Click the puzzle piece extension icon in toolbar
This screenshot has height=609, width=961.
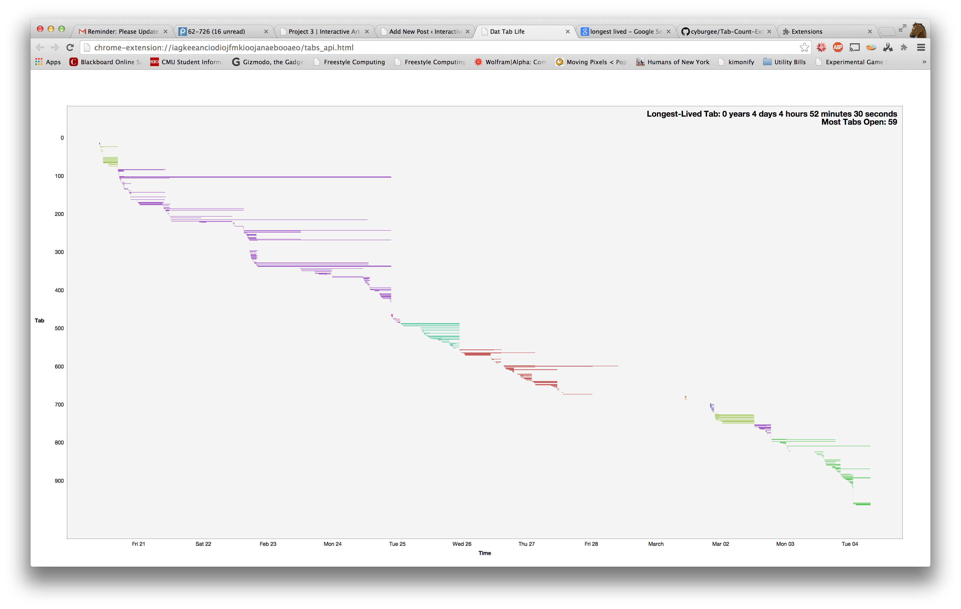pyautogui.click(x=904, y=47)
